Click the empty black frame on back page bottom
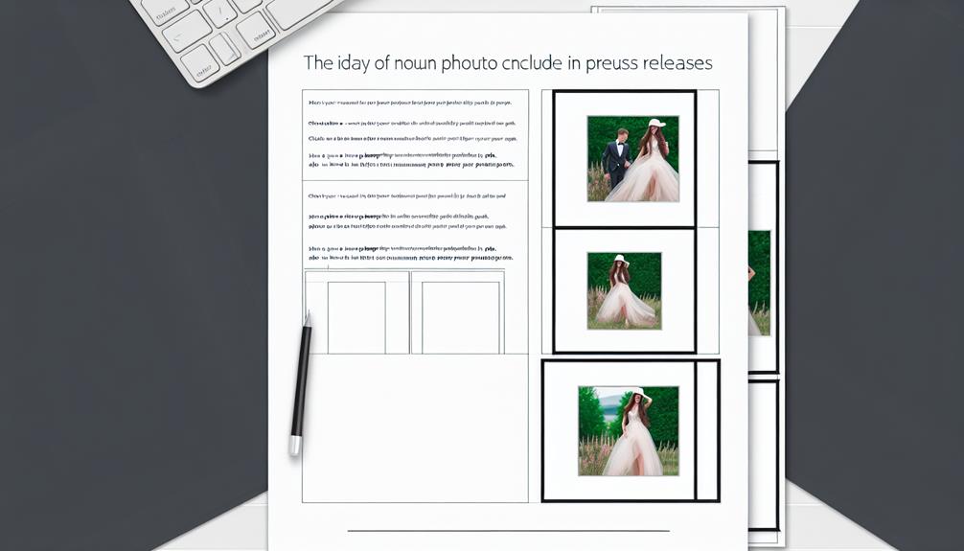964x551 pixels. pos(763,455)
